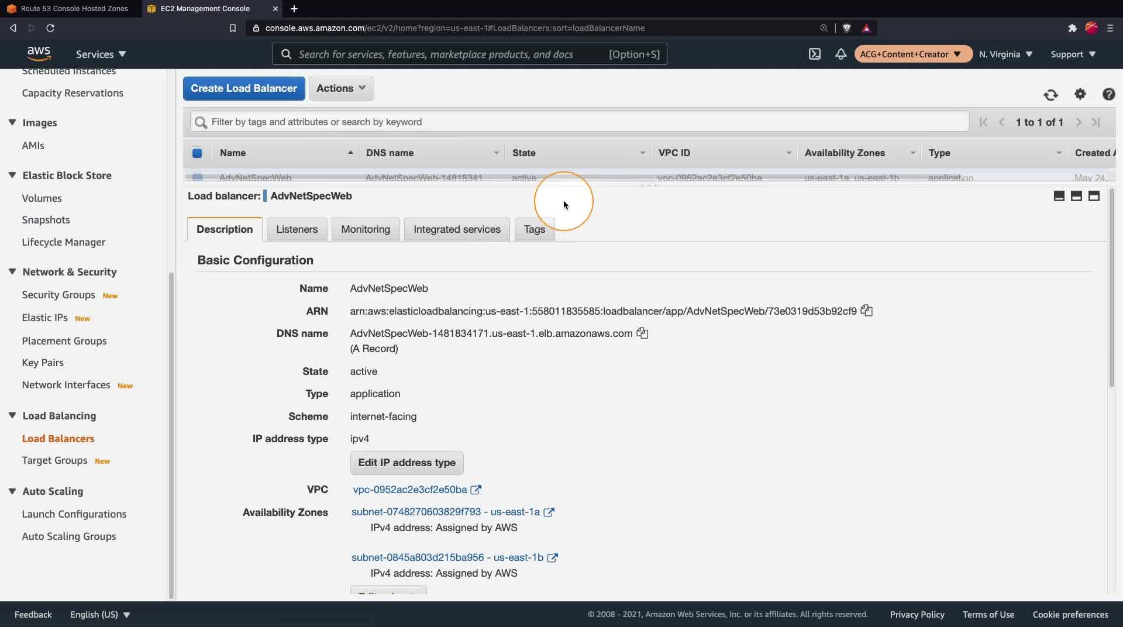1123x627 pixels.
Task: Open the Services menu
Action: (x=101, y=54)
